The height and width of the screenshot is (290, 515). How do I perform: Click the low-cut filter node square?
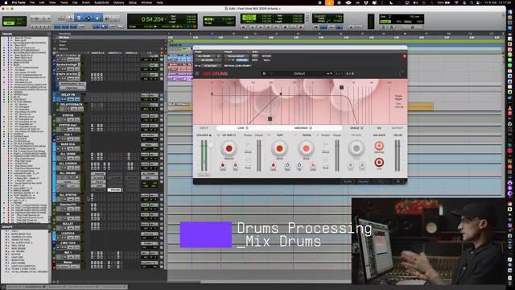coord(270,118)
